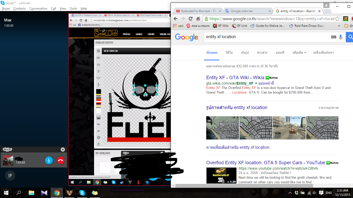Select the แผนที่ search tab
Viewport: 353px width, 198px height.
pyautogui.click(x=280, y=53)
